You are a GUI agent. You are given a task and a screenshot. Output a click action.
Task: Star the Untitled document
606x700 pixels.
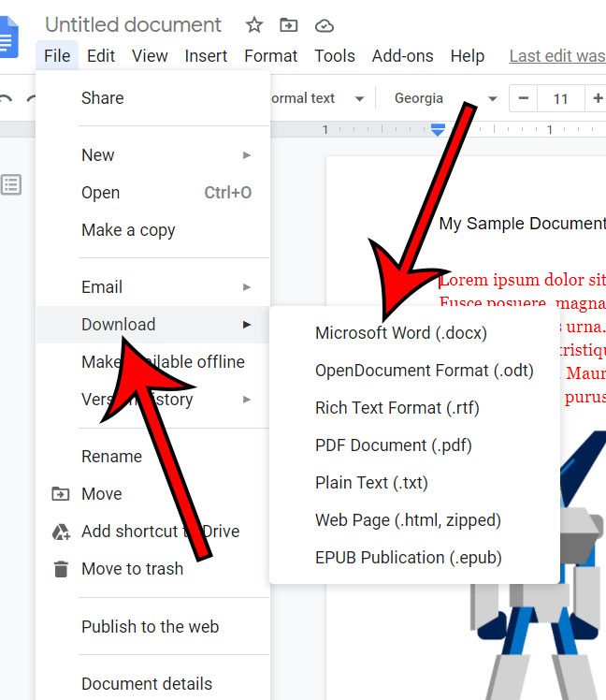pyautogui.click(x=254, y=25)
